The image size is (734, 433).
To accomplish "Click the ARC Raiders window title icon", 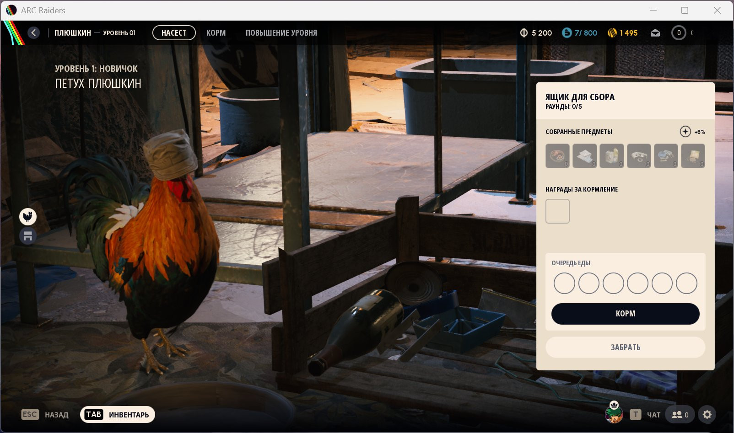I will (11, 10).
